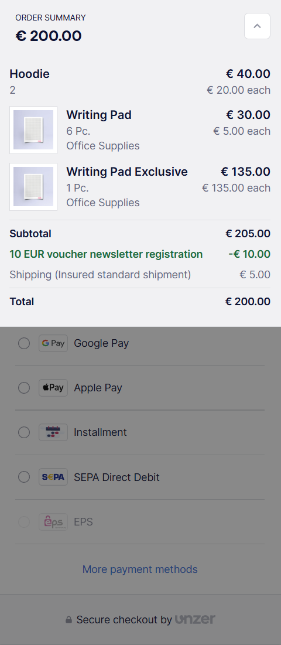Click the Hoodie item name
Viewport: 281px width, 645px height.
(x=30, y=74)
